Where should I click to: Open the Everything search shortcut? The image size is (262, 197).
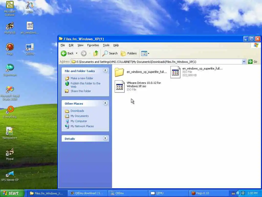click(x=10, y=112)
